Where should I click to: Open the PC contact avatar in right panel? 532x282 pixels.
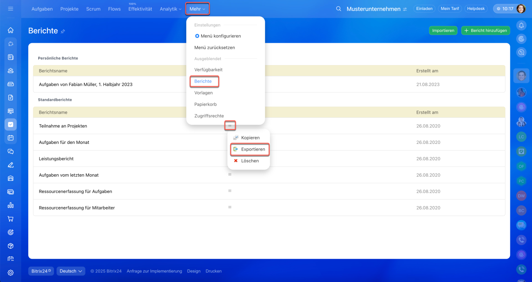point(521,181)
